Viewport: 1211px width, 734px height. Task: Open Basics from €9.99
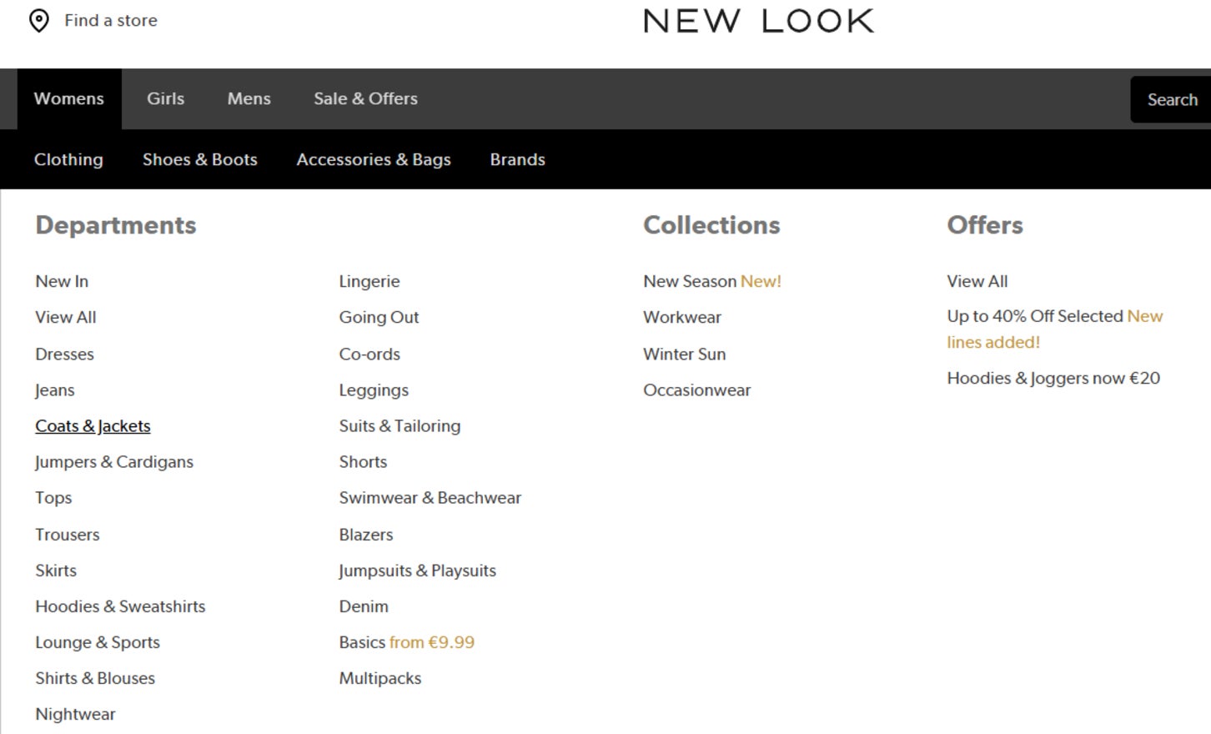[x=405, y=642]
